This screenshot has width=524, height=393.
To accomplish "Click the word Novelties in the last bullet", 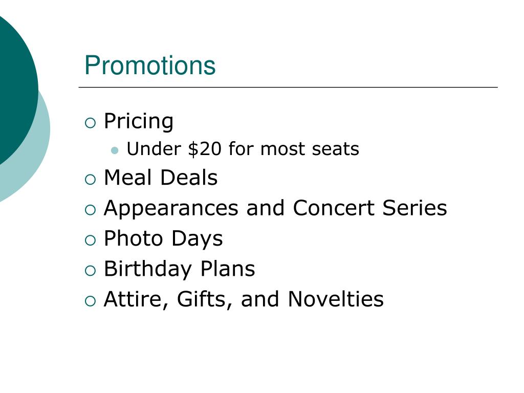I will (336, 299).
